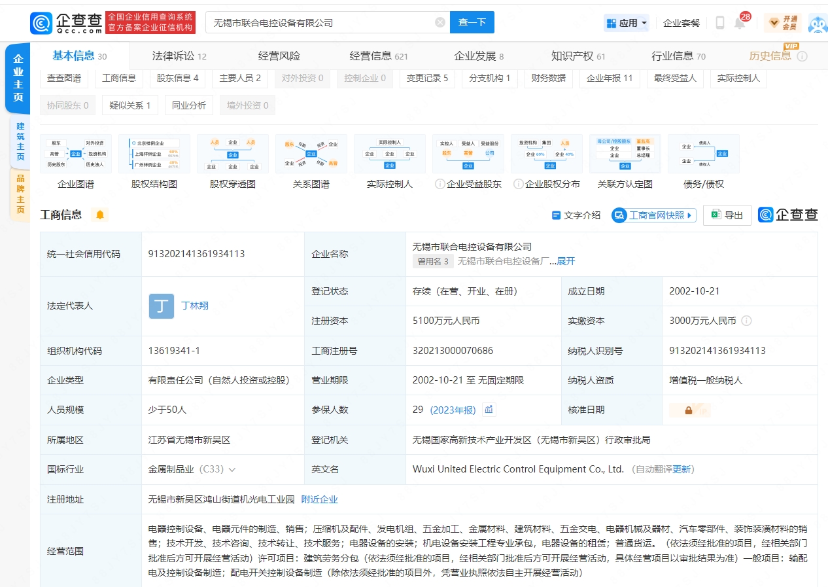Jump to 同业分析 section
Image resolution: width=828 pixels, height=587 pixels.
click(x=189, y=105)
